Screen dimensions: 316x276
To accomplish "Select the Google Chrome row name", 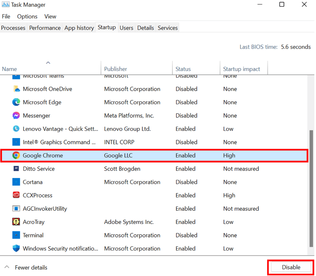I will pyautogui.click(x=43, y=155).
